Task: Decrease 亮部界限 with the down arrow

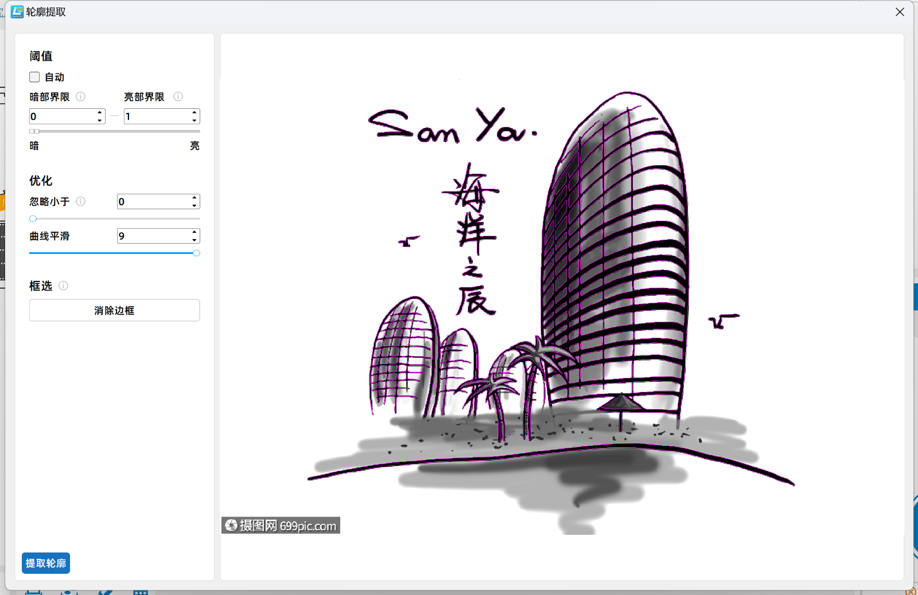Action: [195, 120]
